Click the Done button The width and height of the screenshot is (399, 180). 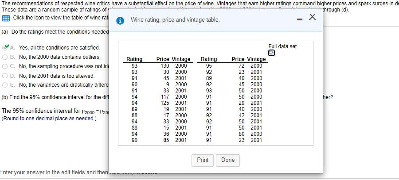point(228,160)
